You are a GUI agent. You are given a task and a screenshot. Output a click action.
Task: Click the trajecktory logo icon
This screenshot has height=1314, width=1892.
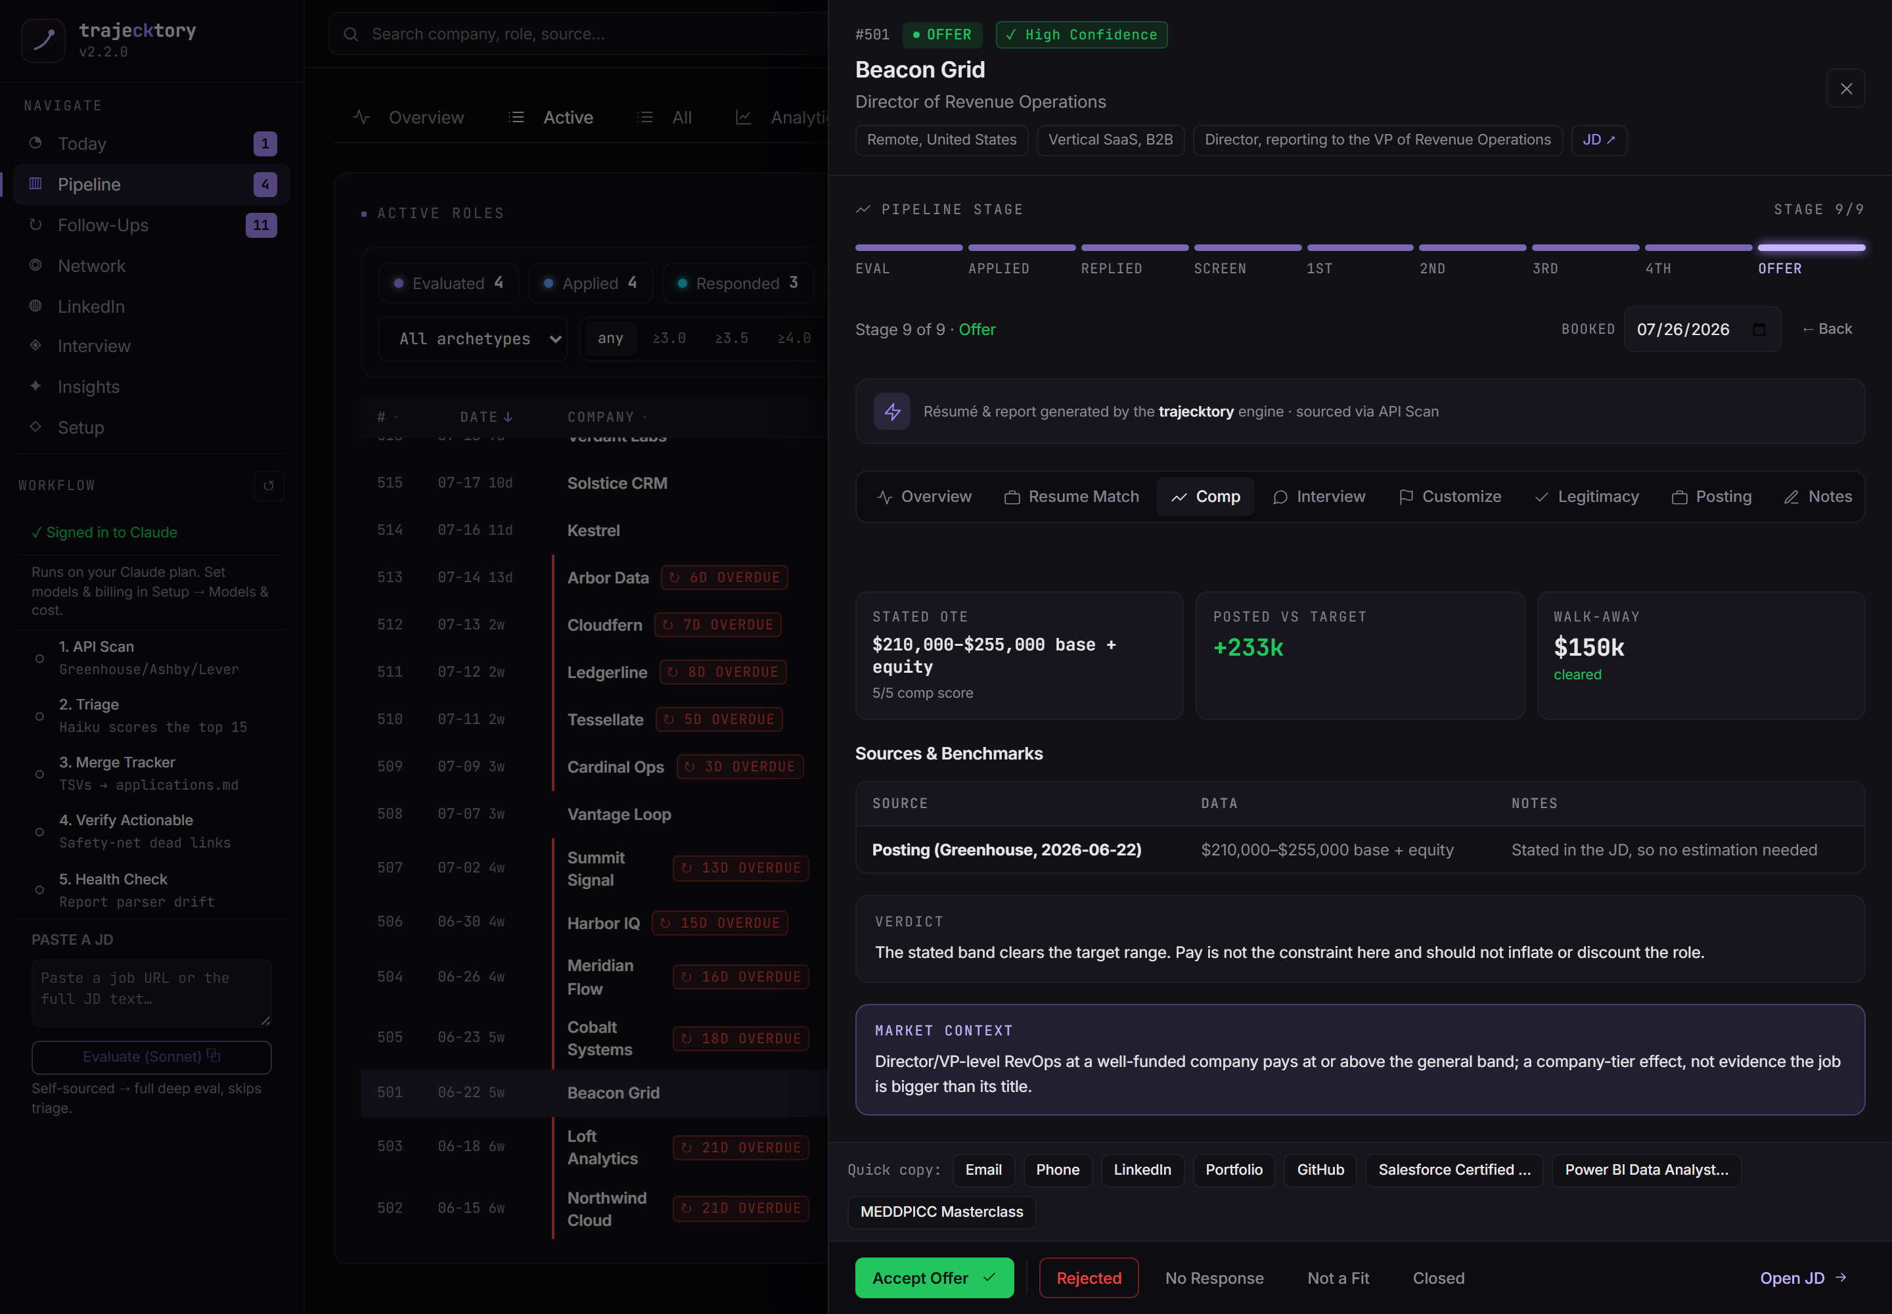click(x=43, y=39)
